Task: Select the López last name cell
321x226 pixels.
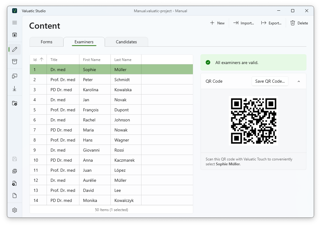Action: pos(126,170)
